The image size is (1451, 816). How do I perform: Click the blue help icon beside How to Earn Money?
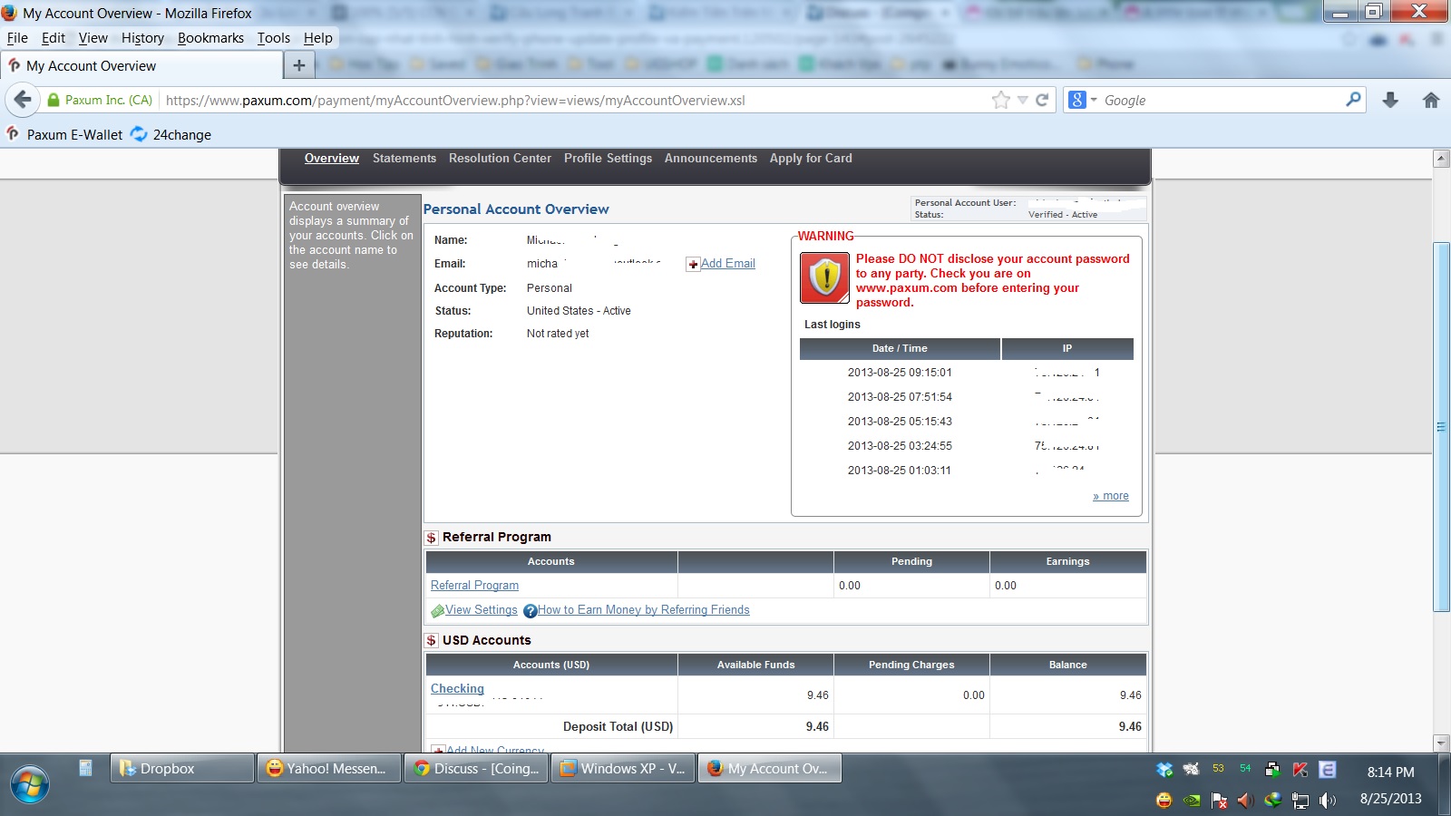[x=531, y=611]
